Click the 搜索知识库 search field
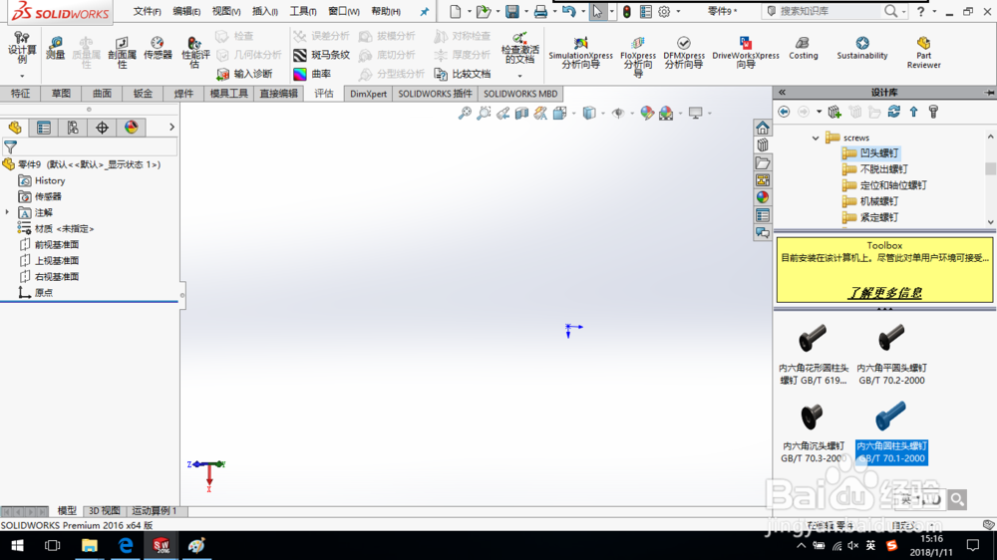Image resolution: width=997 pixels, height=560 pixels. [830, 11]
